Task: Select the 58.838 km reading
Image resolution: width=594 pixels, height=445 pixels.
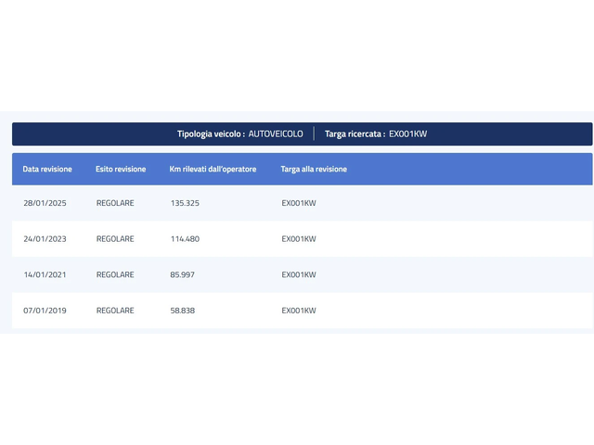Action: 183,311
